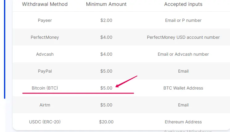Click the $20.00 minimum amount value
This screenshot has height=132, width=230.
pyautogui.click(x=106, y=122)
